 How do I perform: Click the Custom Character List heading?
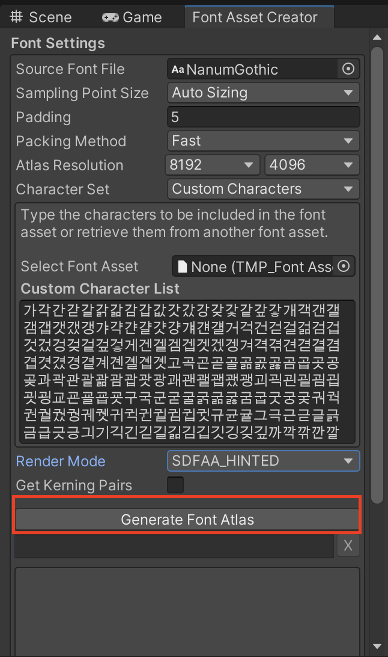tap(100, 289)
